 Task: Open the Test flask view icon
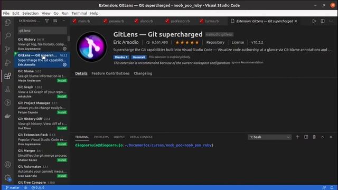pyautogui.click(x=7, y=89)
